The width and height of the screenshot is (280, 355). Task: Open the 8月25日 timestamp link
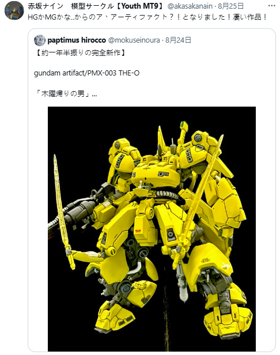coord(230,6)
